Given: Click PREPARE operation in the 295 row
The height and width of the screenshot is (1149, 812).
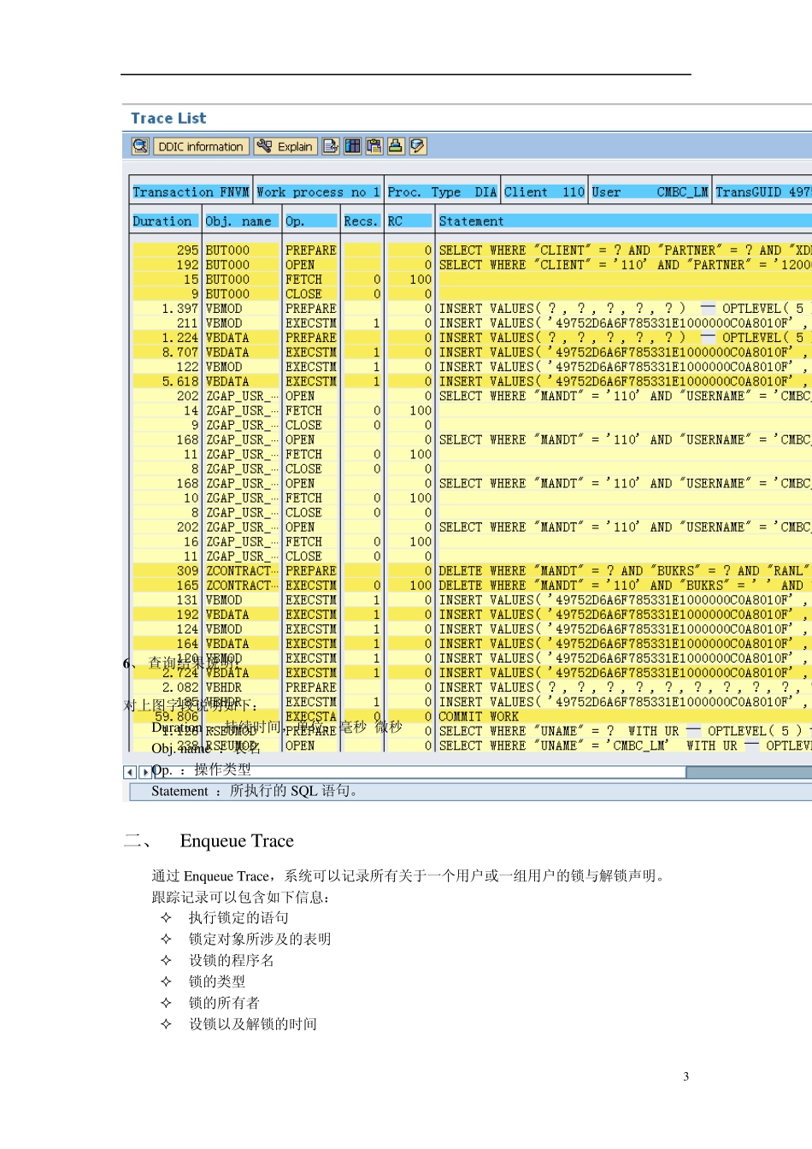Looking at the screenshot, I should click(311, 250).
